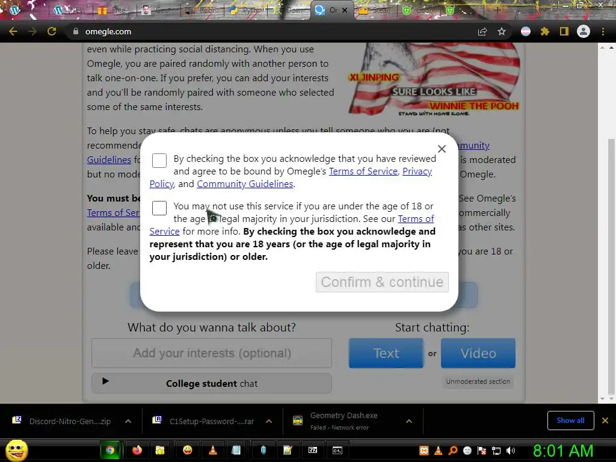Open VLC cone in the taskbar
This screenshot has width=616, height=462.
point(212,450)
